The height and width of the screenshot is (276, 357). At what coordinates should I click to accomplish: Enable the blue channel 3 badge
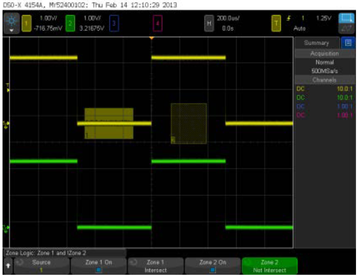pyautogui.click(x=114, y=23)
